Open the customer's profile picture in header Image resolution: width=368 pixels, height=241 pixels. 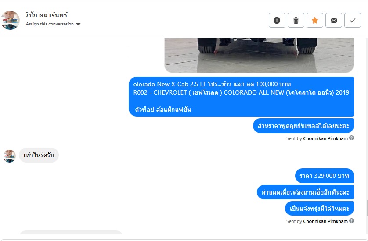point(11,20)
